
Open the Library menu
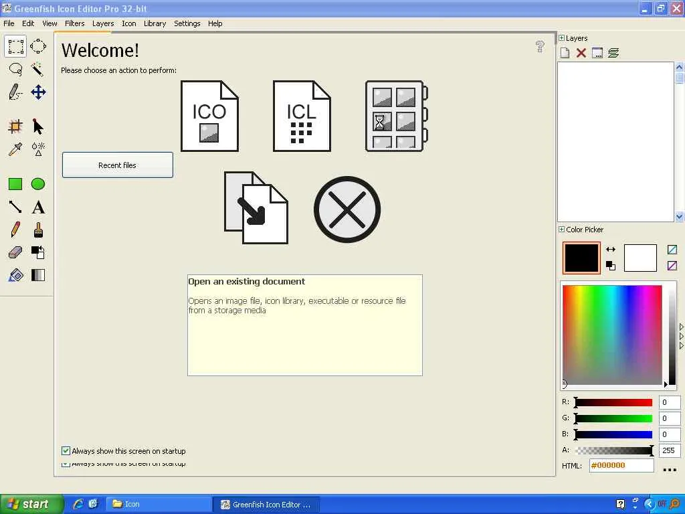(155, 23)
